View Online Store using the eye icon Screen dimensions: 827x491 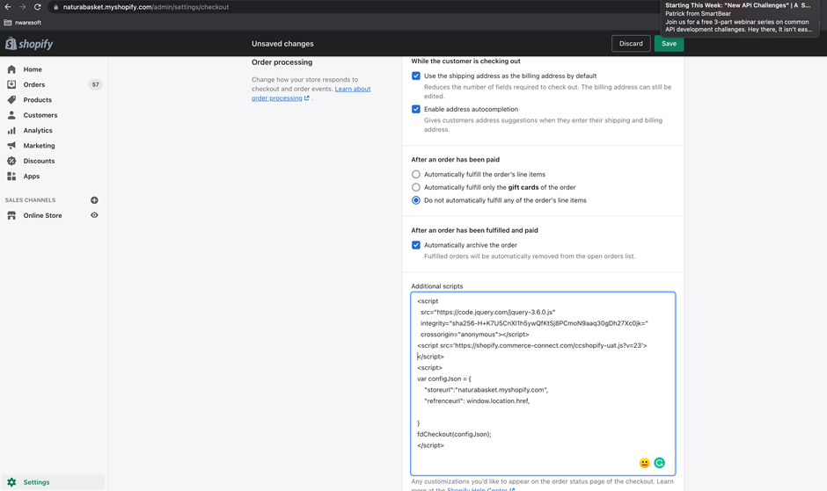94,215
